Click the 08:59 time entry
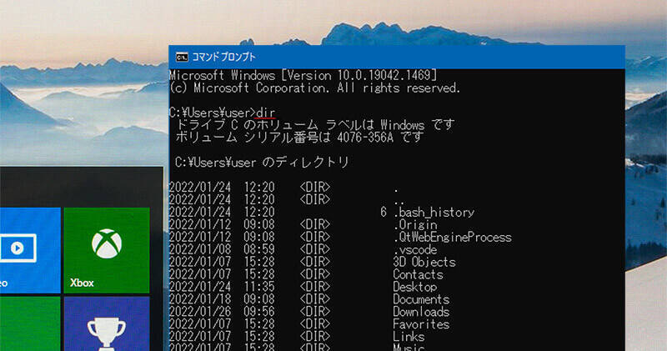Image resolution: width=667 pixels, height=351 pixels. click(x=259, y=249)
